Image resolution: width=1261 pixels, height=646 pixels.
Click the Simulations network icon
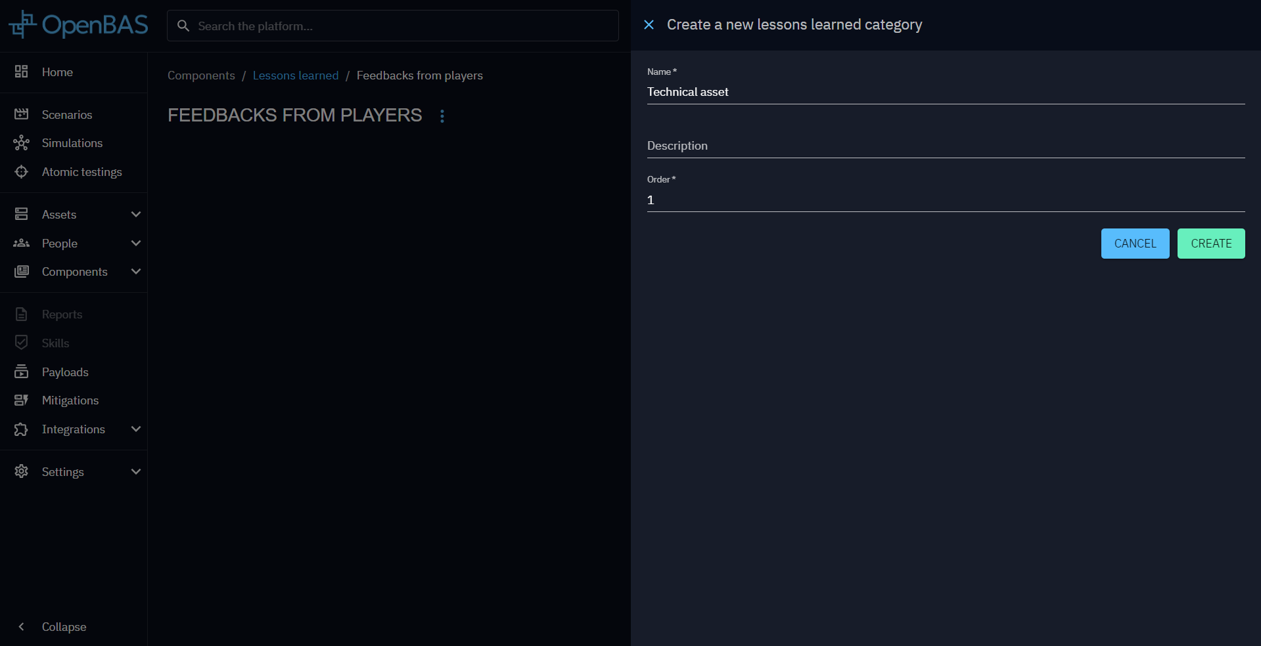click(22, 143)
